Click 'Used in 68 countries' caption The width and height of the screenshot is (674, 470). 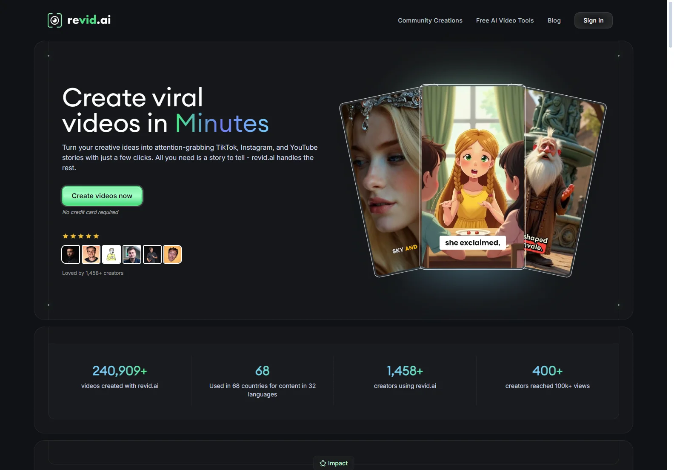tap(263, 390)
